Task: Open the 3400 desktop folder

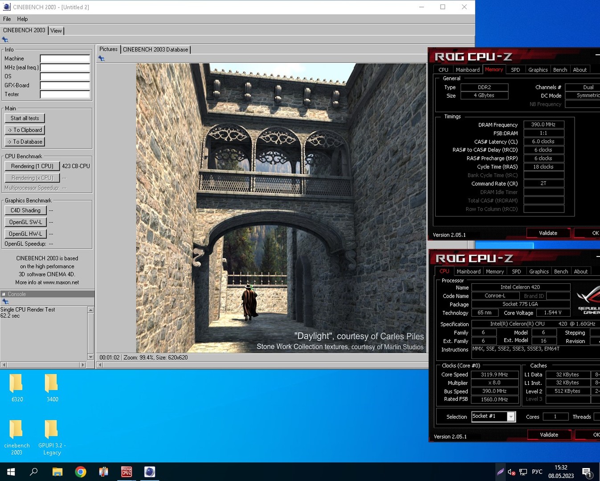Action: 52,388
